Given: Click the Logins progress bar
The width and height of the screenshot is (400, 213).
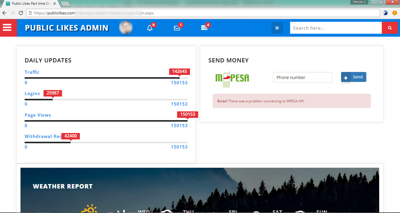Looking at the screenshot, I should point(106,99).
